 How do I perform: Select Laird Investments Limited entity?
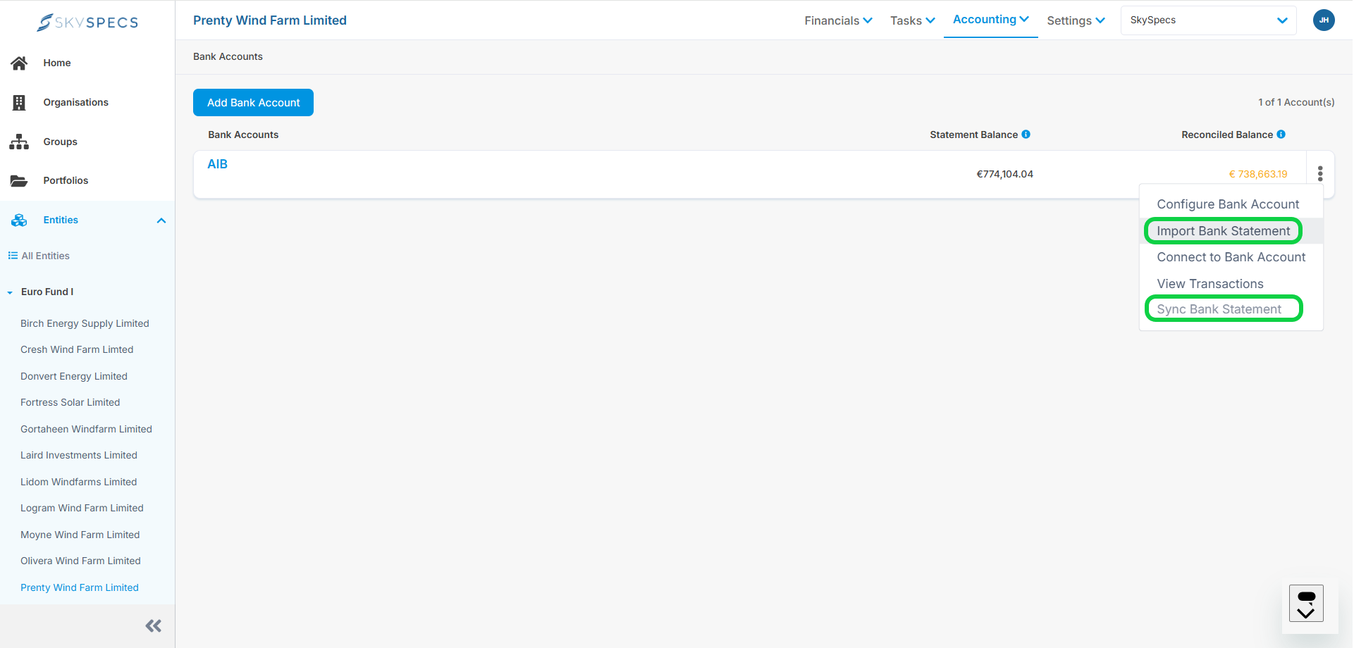click(79, 455)
